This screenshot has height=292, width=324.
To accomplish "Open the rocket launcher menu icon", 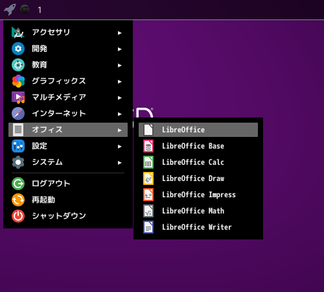I will (10, 10).
